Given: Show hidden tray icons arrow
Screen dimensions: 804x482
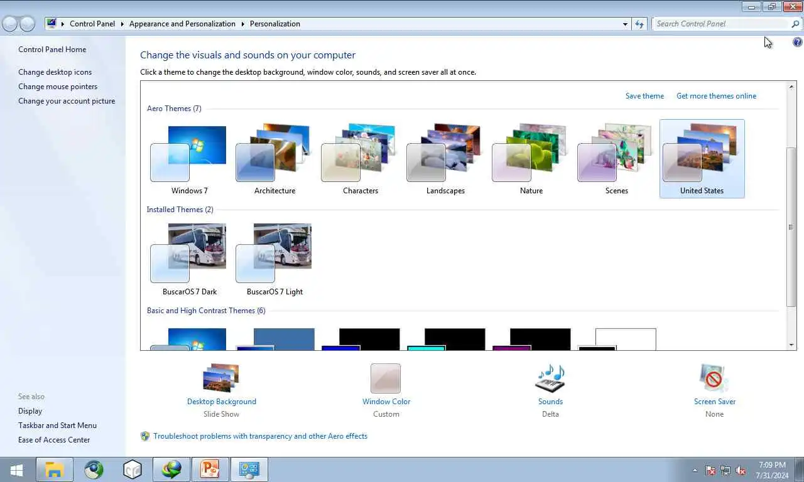Looking at the screenshot, I should pos(695,470).
